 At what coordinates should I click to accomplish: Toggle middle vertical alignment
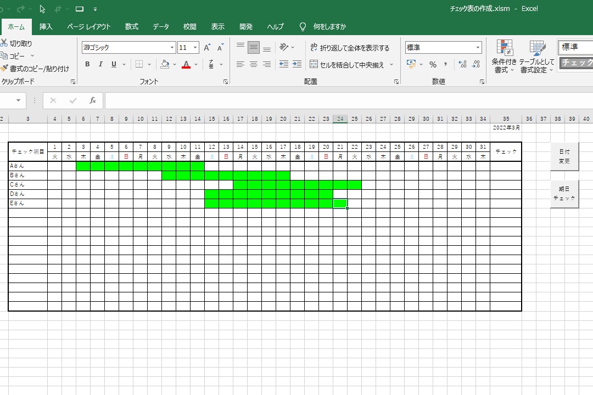point(253,47)
